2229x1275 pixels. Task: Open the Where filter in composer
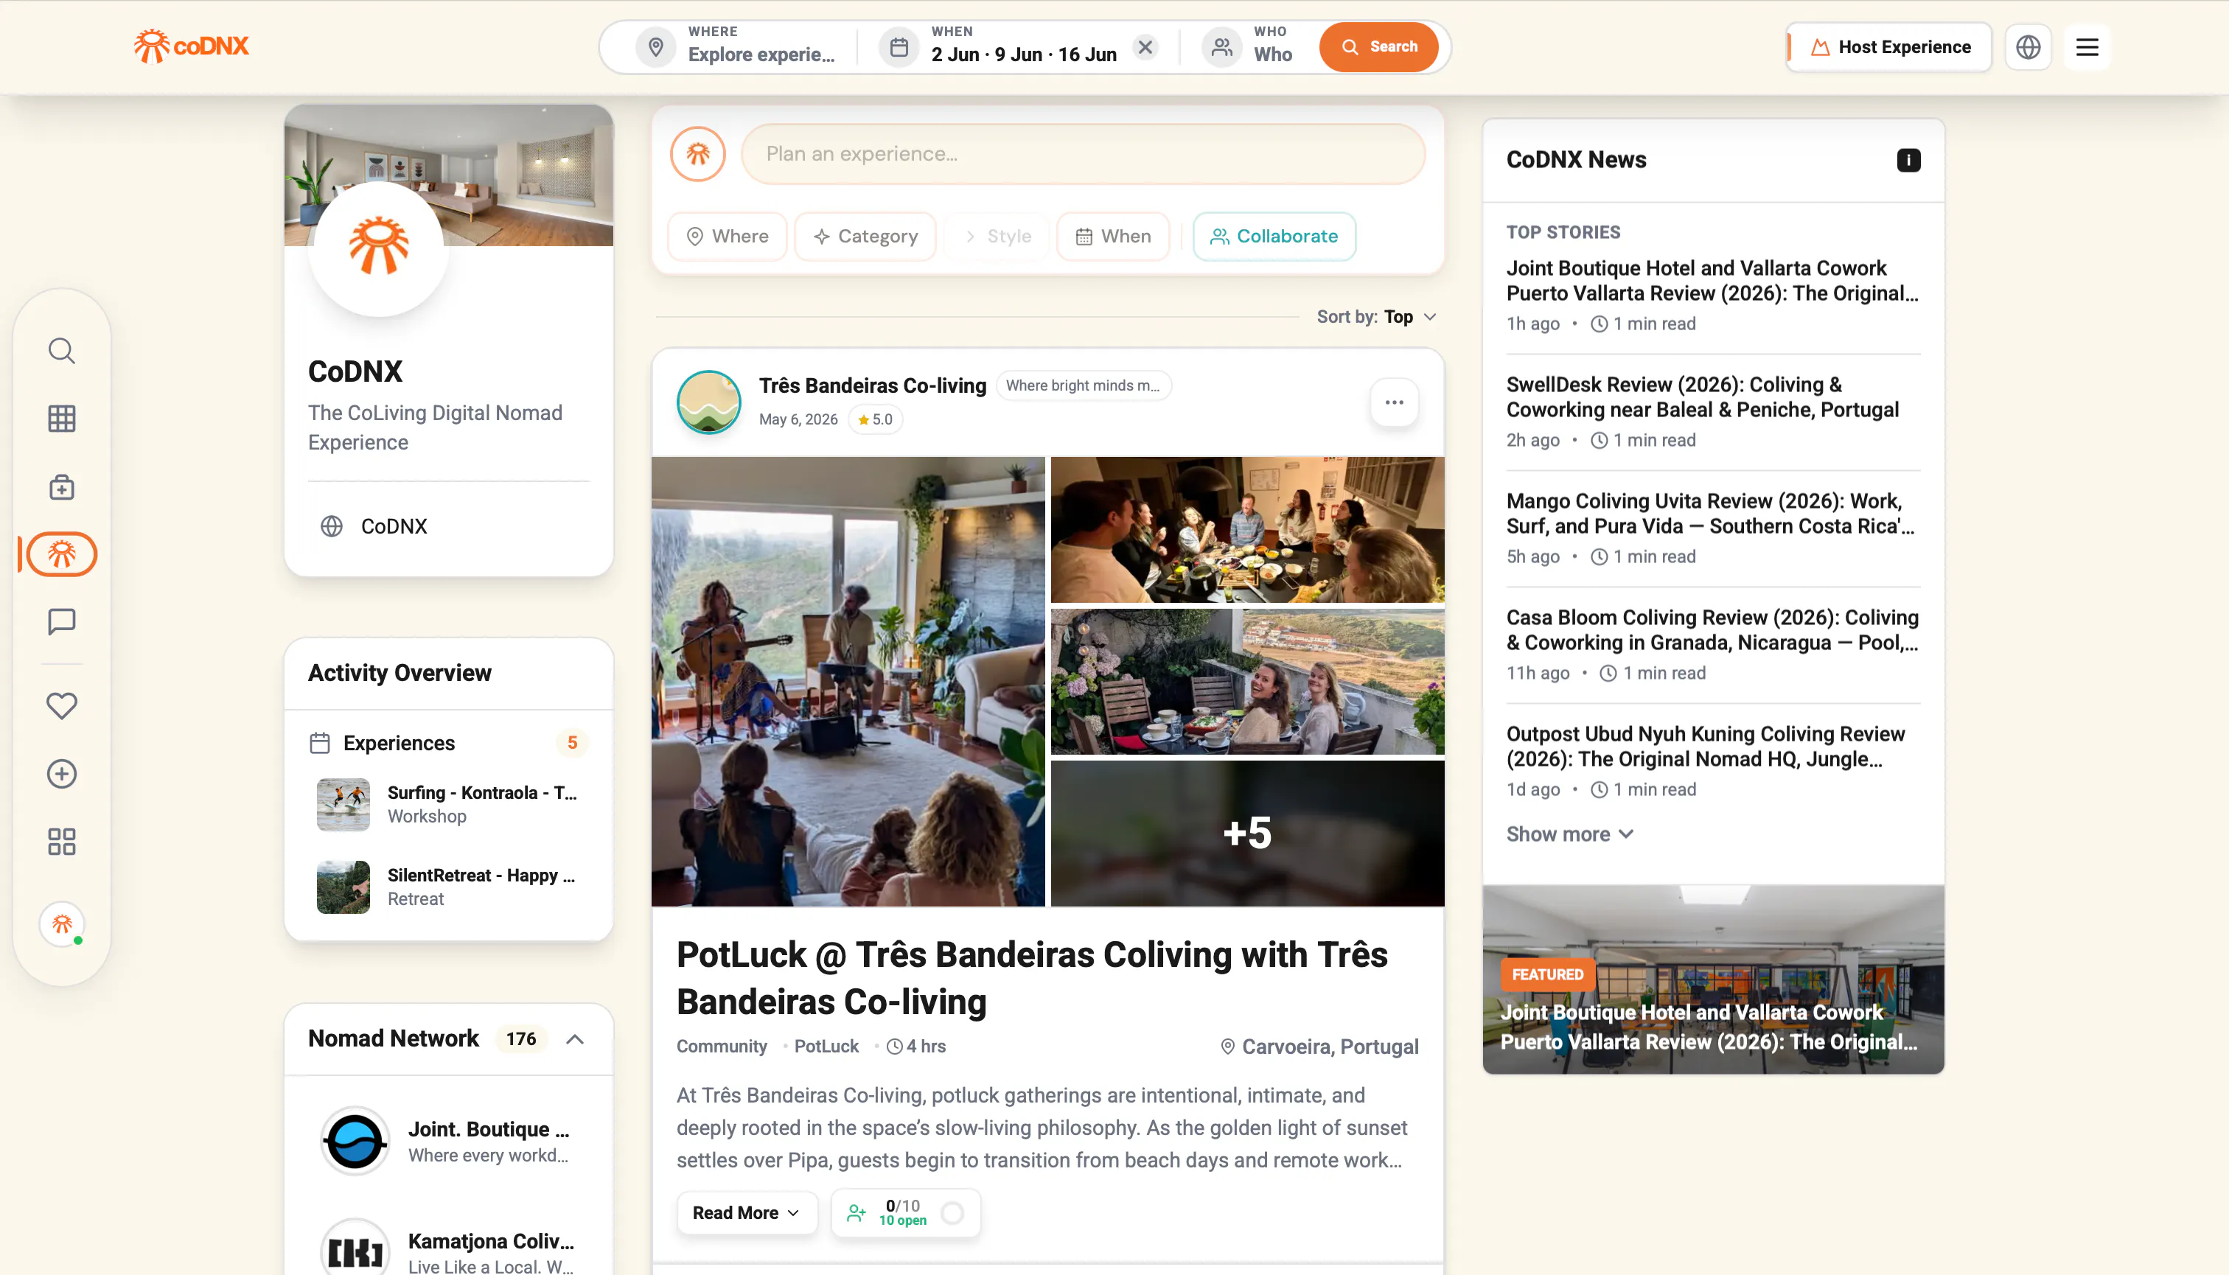pos(727,237)
